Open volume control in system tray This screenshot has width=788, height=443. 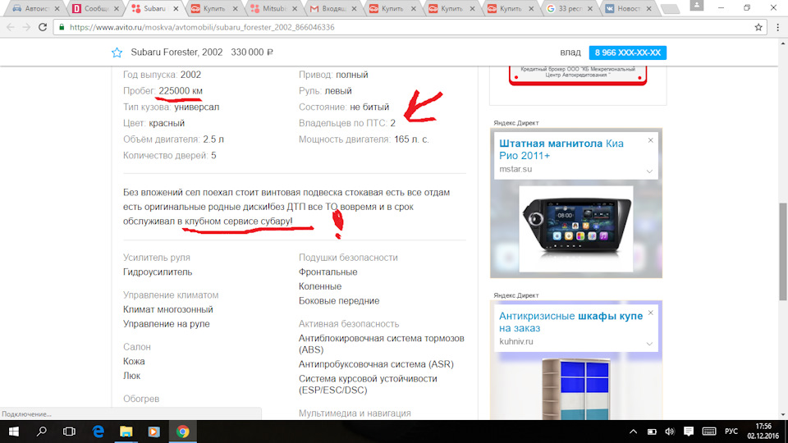click(x=670, y=432)
